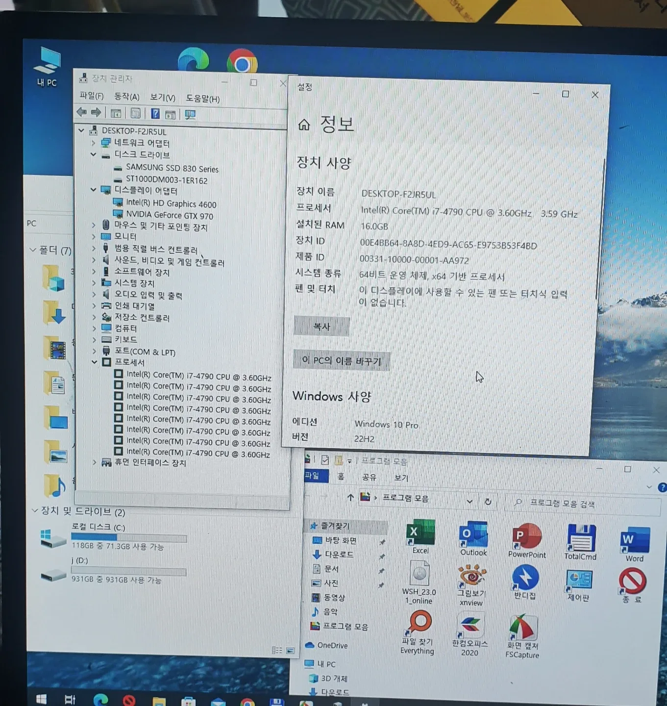Viewport: 667px width, 706px height.
Task: Select SAMSUNG SSD 830 Series device
Action: pyautogui.click(x=172, y=168)
